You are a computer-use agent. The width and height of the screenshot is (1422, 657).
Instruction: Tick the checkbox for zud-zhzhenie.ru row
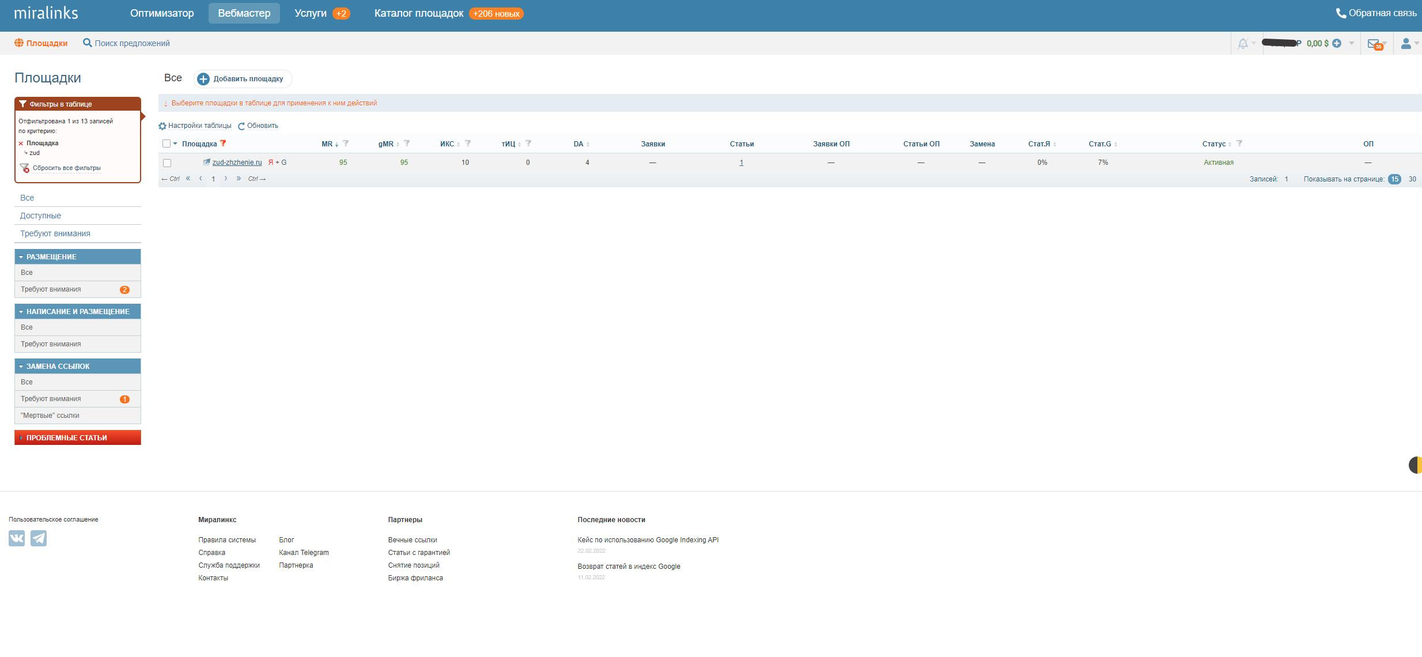pyautogui.click(x=167, y=163)
